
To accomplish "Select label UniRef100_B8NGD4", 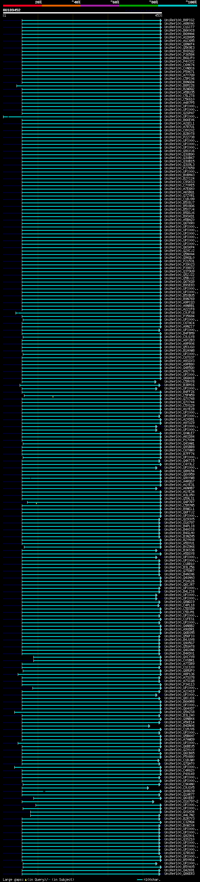I will (x=179, y=82).
